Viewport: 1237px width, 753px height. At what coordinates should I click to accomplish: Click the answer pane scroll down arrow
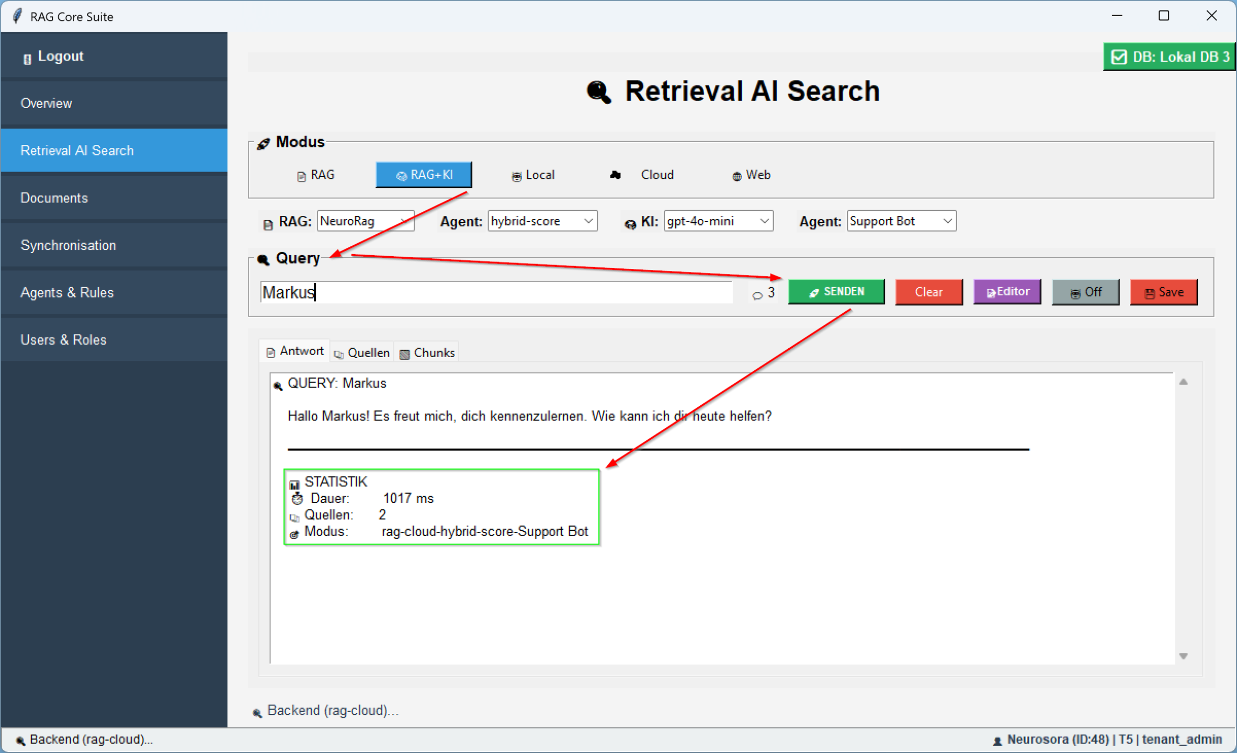click(x=1184, y=656)
